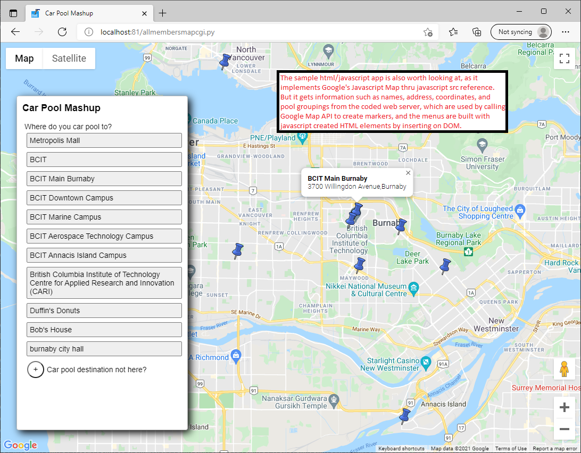Click the Starlight Casino map icon
This screenshot has height=453, width=581.
coord(426,363)
